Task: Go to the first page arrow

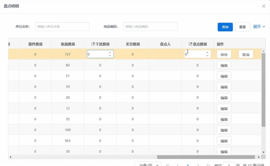Action: [x=167, y=165]
